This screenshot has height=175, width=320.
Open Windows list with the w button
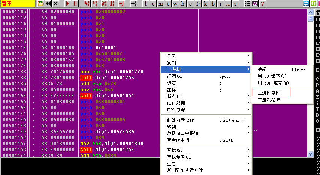[x=175, y=3]
